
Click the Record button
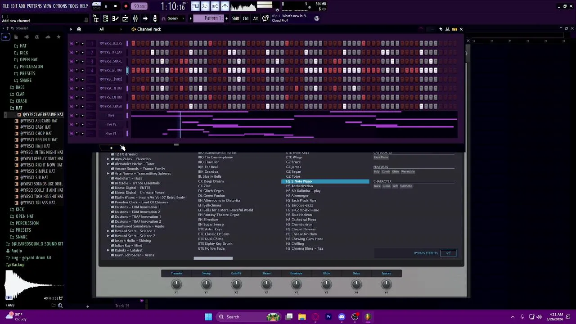point(126,6)
